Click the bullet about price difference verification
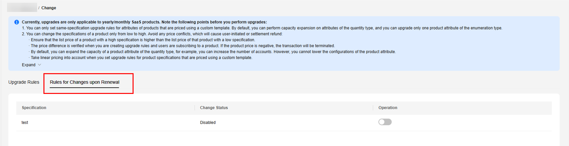The image size is (569, 146). (182, 46)
